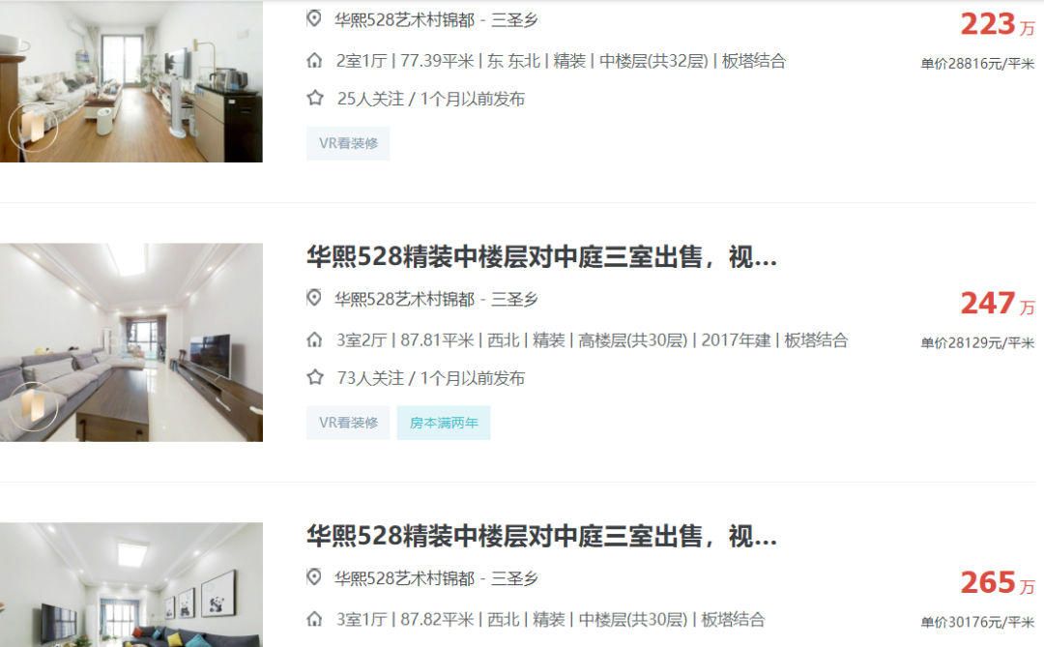The image size is (1044, 647).
Task: Open the 265万 listing title link
Action: (x=541, y=536)
